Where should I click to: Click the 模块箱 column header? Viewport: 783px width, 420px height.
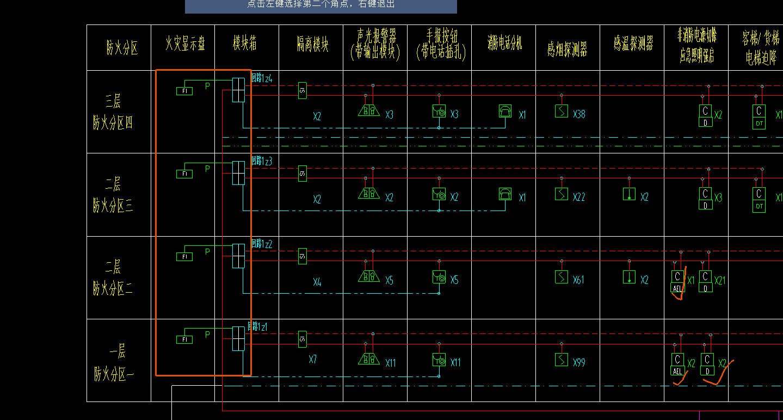245,44
